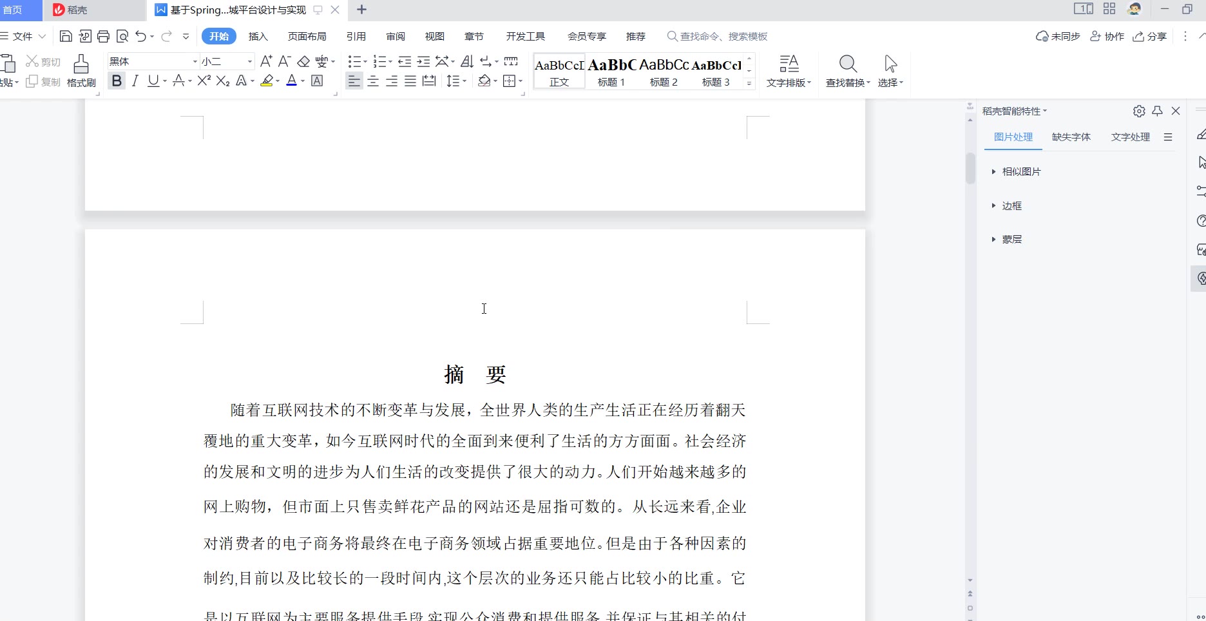Screen dimensions: 1206x621
Task: Pin the 稻壳智能特性 side panel
Action: 1158,111
